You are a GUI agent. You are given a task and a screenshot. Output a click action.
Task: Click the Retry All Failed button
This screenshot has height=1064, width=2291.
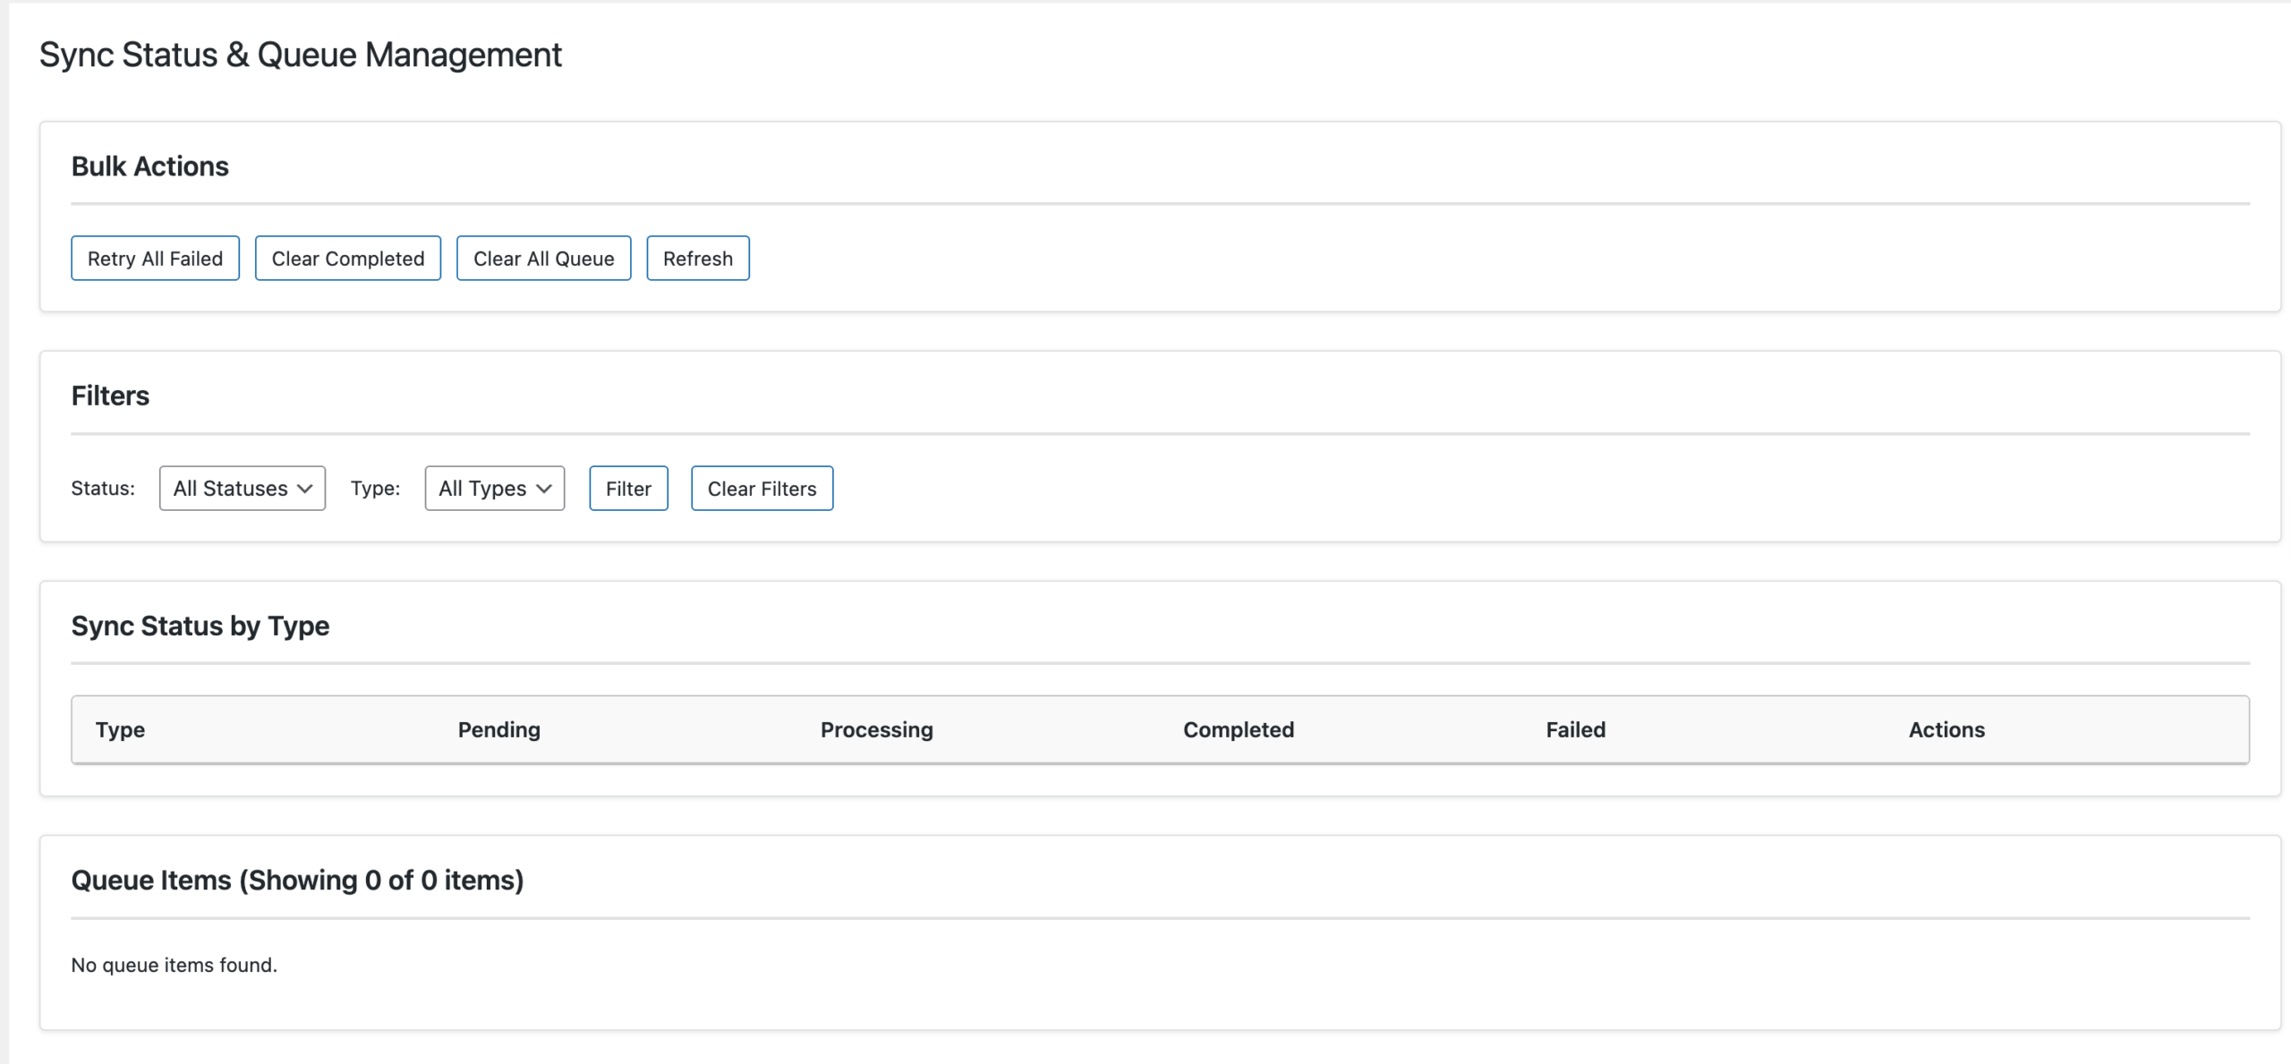click(155, 258)
